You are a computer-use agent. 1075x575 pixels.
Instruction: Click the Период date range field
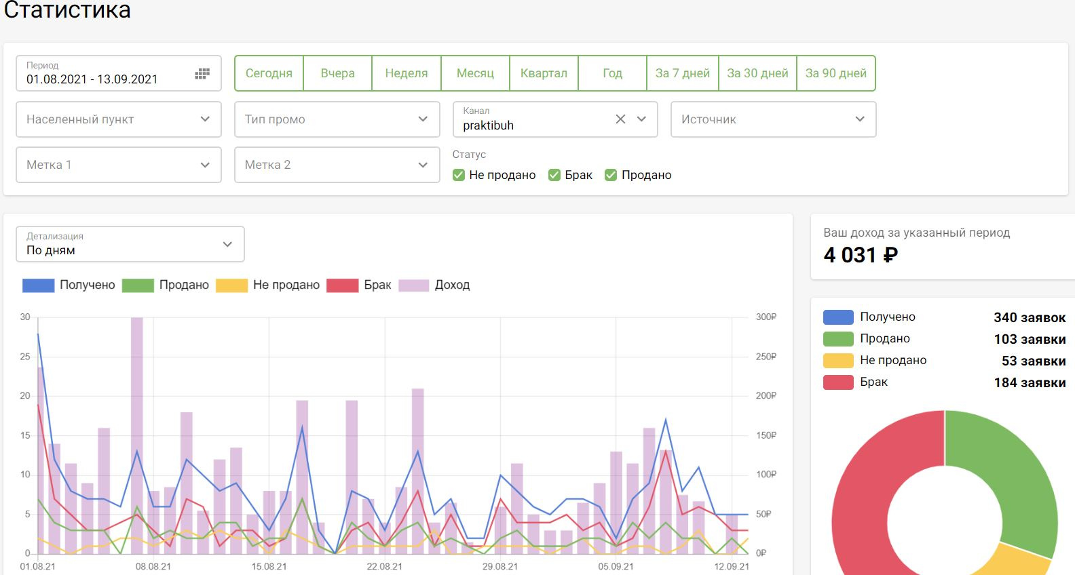[102, 74]
